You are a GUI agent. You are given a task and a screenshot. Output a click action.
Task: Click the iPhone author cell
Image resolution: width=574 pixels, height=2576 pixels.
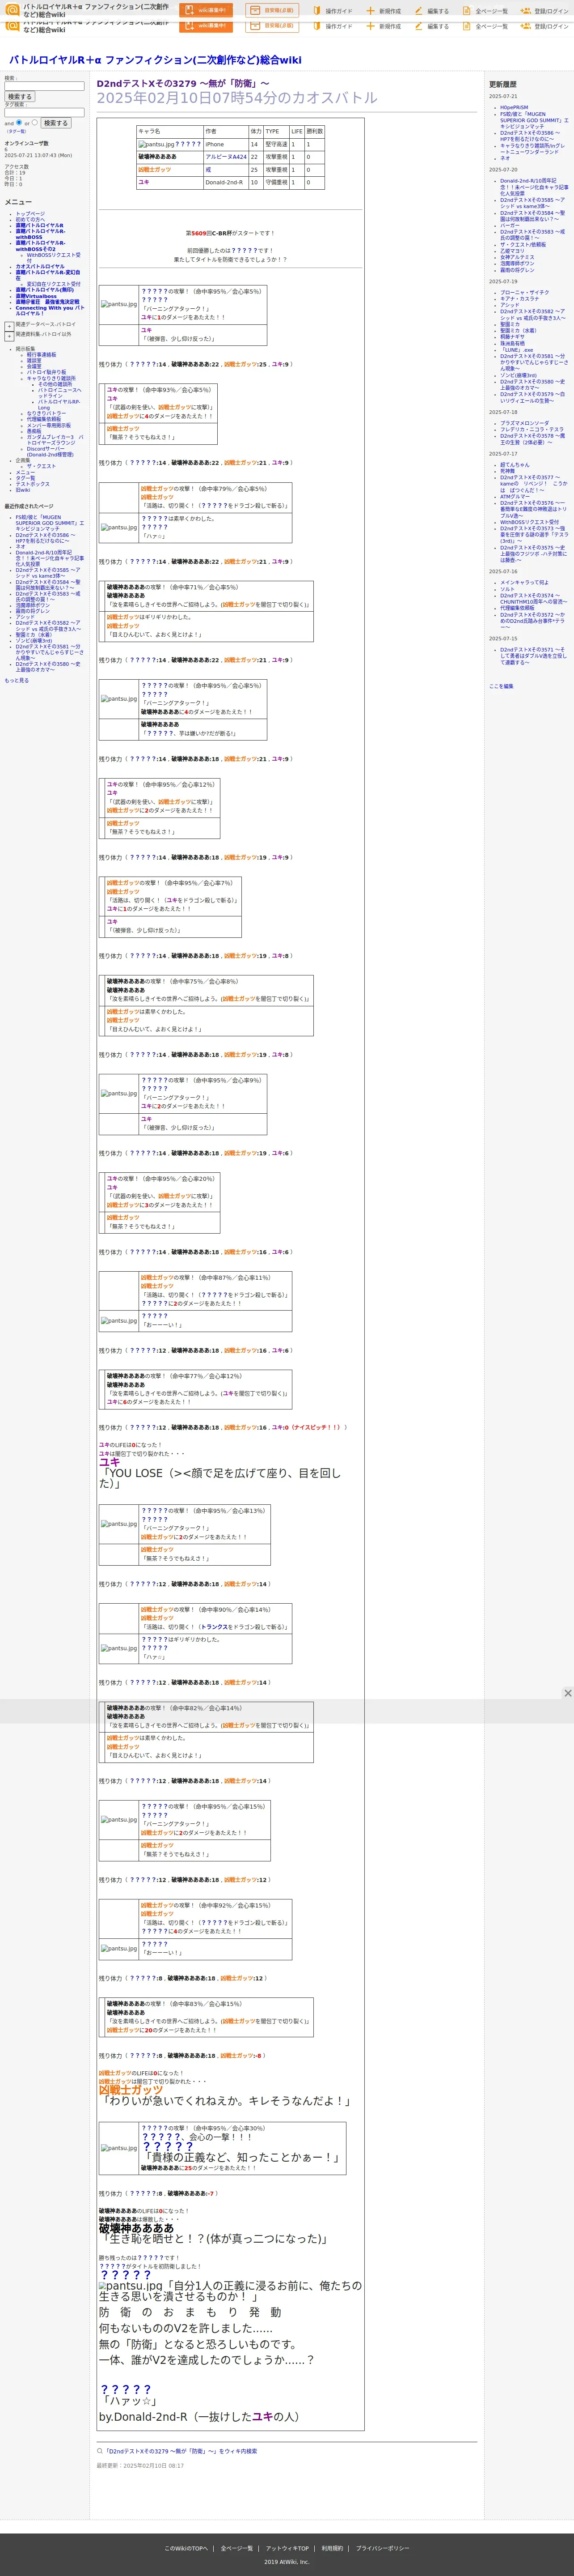coord(226,144)
